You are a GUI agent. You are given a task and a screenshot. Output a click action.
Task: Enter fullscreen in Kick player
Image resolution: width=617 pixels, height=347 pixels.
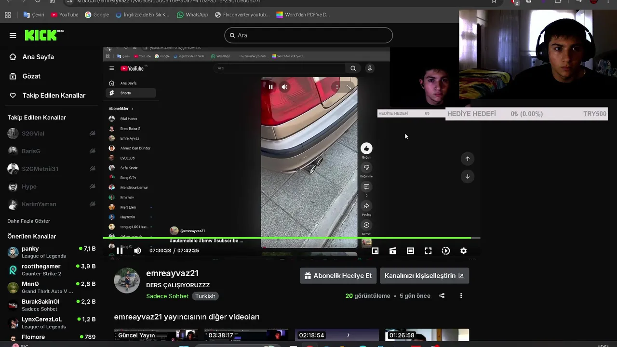428,251
